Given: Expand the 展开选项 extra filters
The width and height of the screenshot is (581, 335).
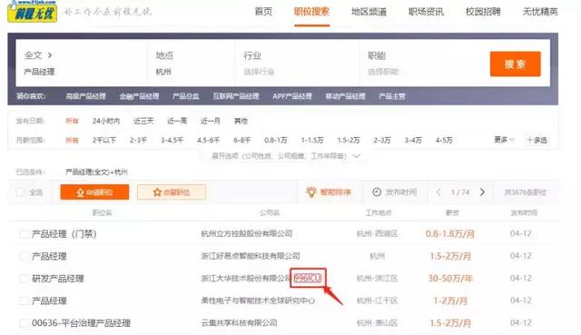Looking at the screenshot, I should (x=286, y=156).
